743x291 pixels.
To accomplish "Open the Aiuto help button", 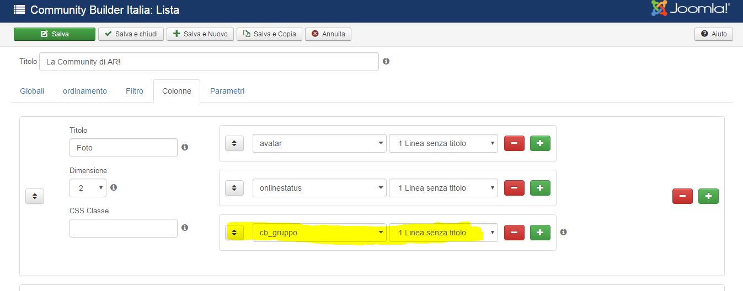I will click(713, 34).
